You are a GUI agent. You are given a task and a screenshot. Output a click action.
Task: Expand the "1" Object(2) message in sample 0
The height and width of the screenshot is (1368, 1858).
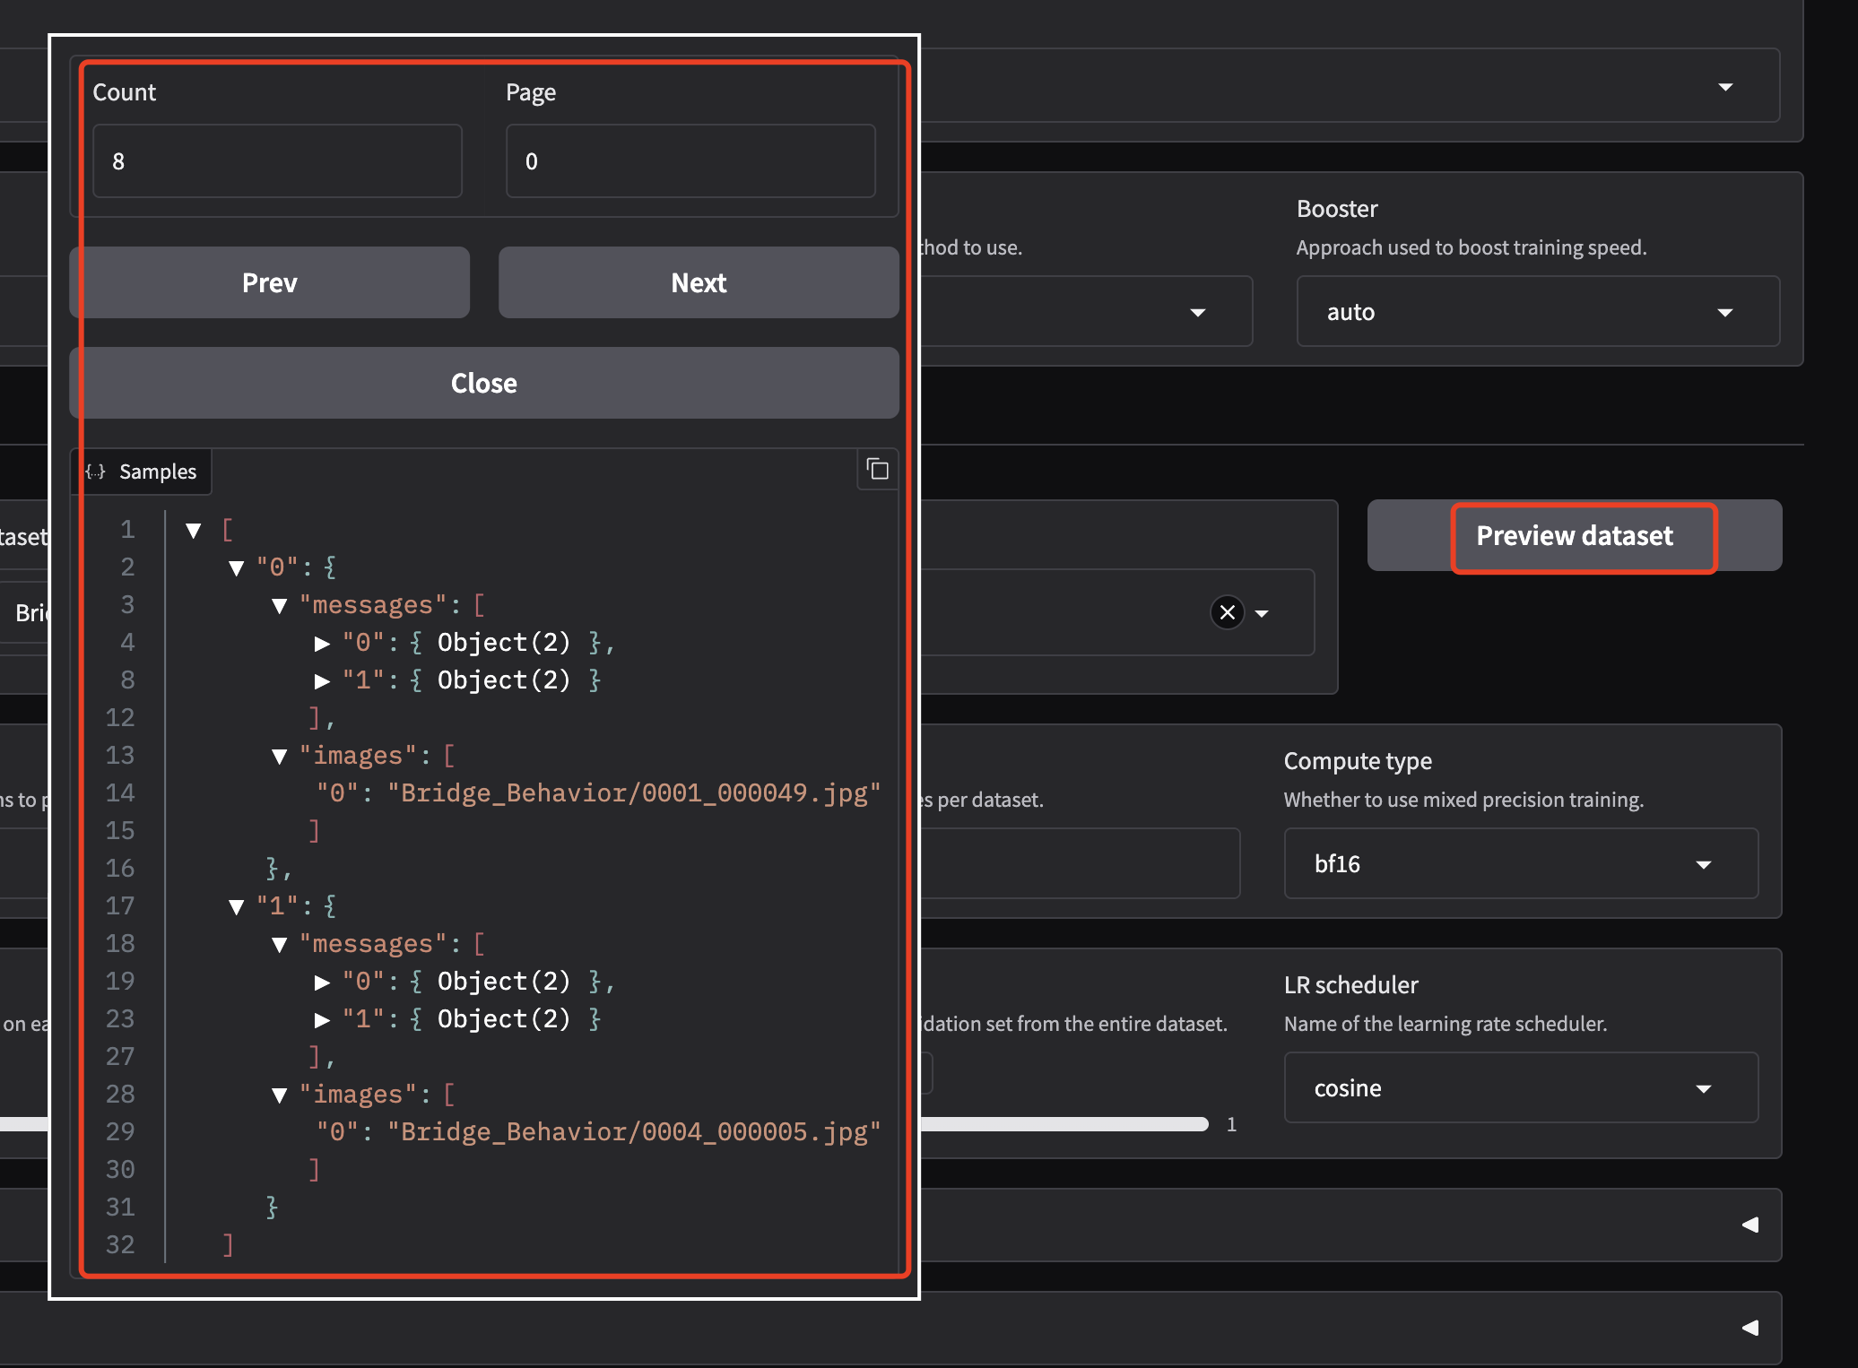click(x=323, y=681)
